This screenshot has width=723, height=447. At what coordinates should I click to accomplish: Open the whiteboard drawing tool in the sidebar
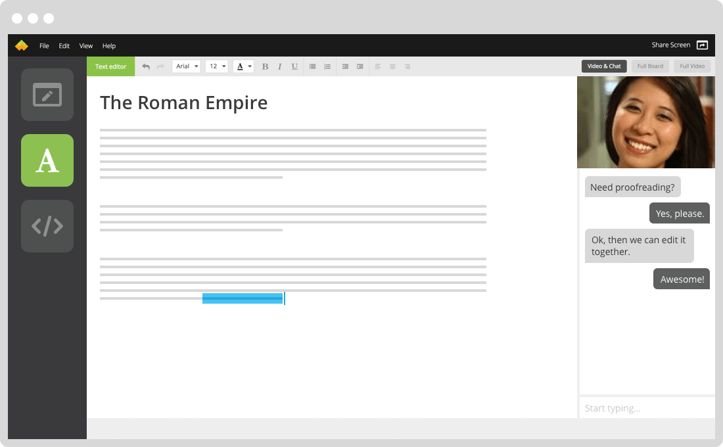pyautogui.click(x=47, y=95)
